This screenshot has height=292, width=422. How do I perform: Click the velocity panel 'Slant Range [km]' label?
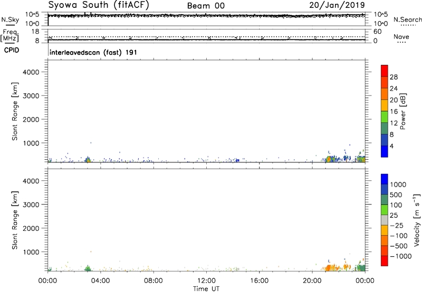(15, 220)
